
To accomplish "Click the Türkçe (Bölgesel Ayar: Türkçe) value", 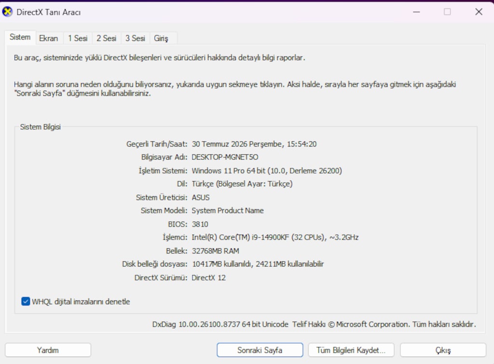I will coord(242,184).
